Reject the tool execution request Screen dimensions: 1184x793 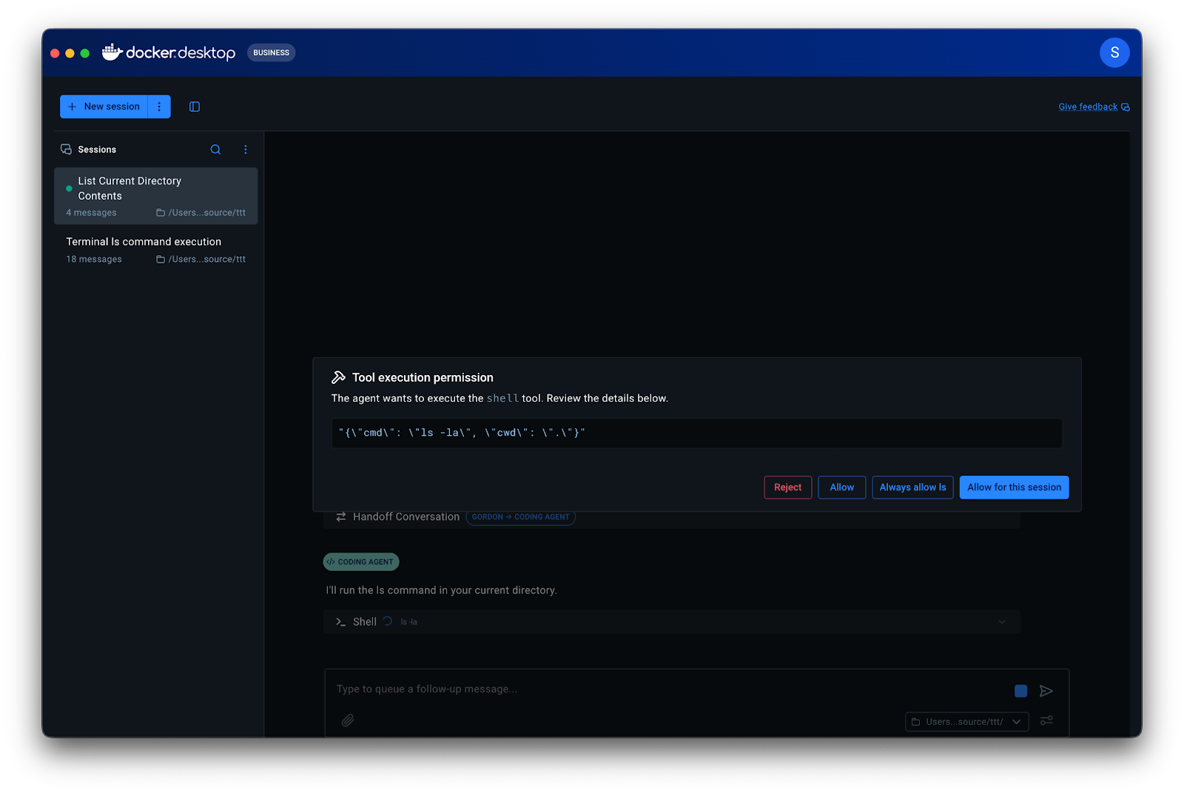coord(787,487)
